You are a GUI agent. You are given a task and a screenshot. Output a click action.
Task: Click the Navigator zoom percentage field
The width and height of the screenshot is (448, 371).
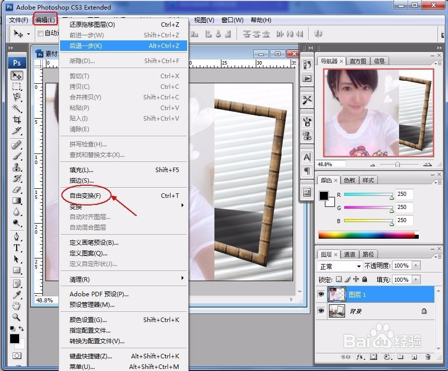tap(331, 165)
